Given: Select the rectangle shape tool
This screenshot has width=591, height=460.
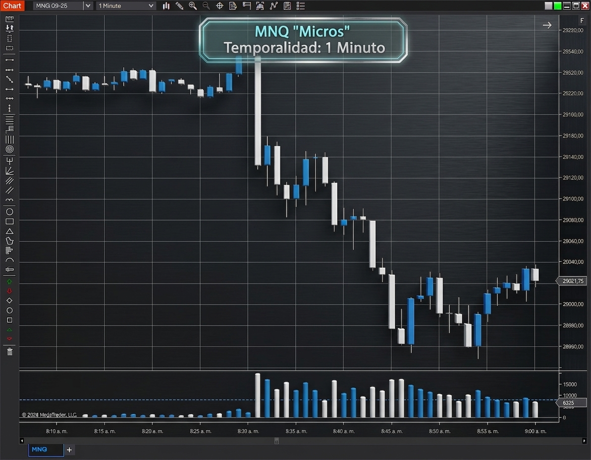Looking at the screenshot, I should 10,221.
